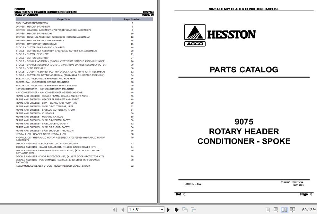Click ELECTRICAL HARNESS SERVICE PARTS entry
The width and height of the screenshot is (317, 214).
[46, 85]
